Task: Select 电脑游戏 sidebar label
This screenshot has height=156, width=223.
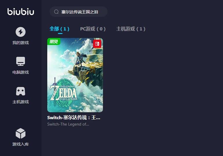Action: (21, 72)
